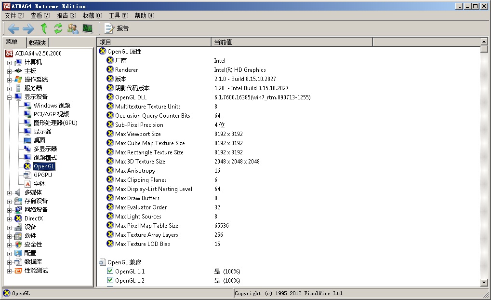Click the 配置 configuration icon
491x300 pixels.
point(18,253)
